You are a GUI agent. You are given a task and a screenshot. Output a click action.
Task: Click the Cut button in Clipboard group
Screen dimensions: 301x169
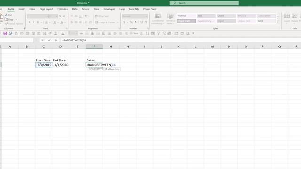[x=8, y=15]
